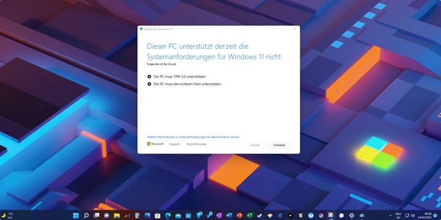The height and width of the screenshot is (220, 441).
Task: Launch Microsoft Edge from the taskbar
Action: coord(168,216)
